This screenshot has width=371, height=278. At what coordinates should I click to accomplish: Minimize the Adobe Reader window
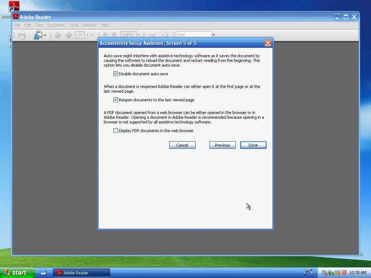click(337, 17)
